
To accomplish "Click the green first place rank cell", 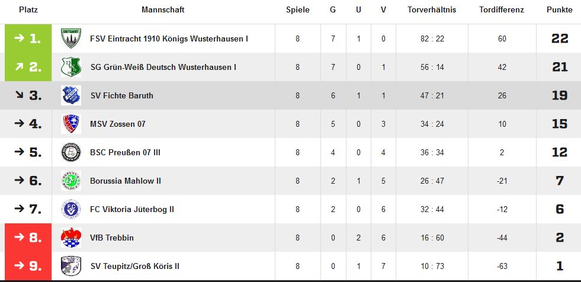I will click(28, 39).
